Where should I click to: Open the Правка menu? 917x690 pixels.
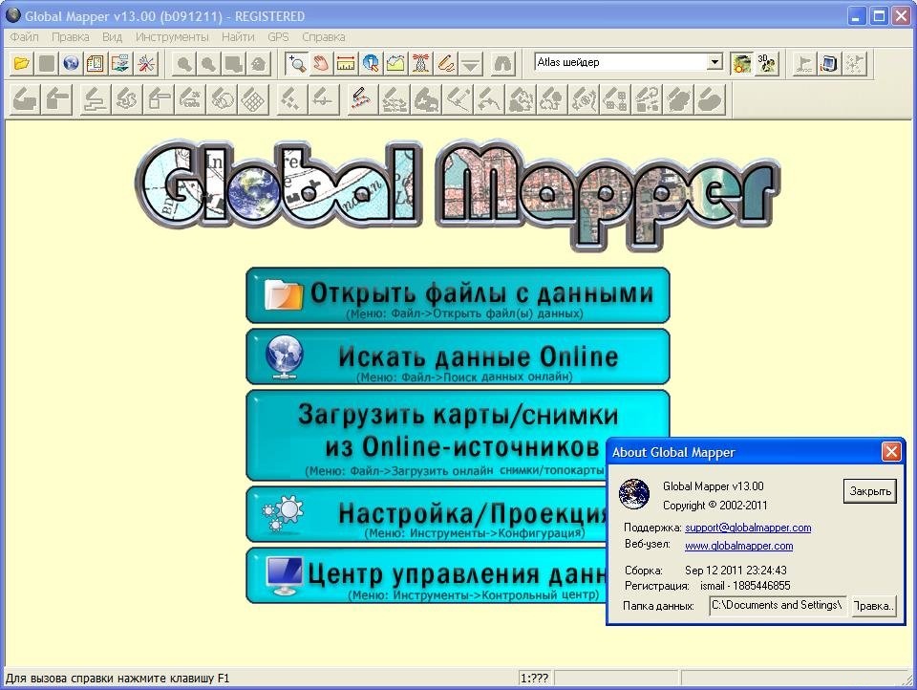click(x=70, y=37)
